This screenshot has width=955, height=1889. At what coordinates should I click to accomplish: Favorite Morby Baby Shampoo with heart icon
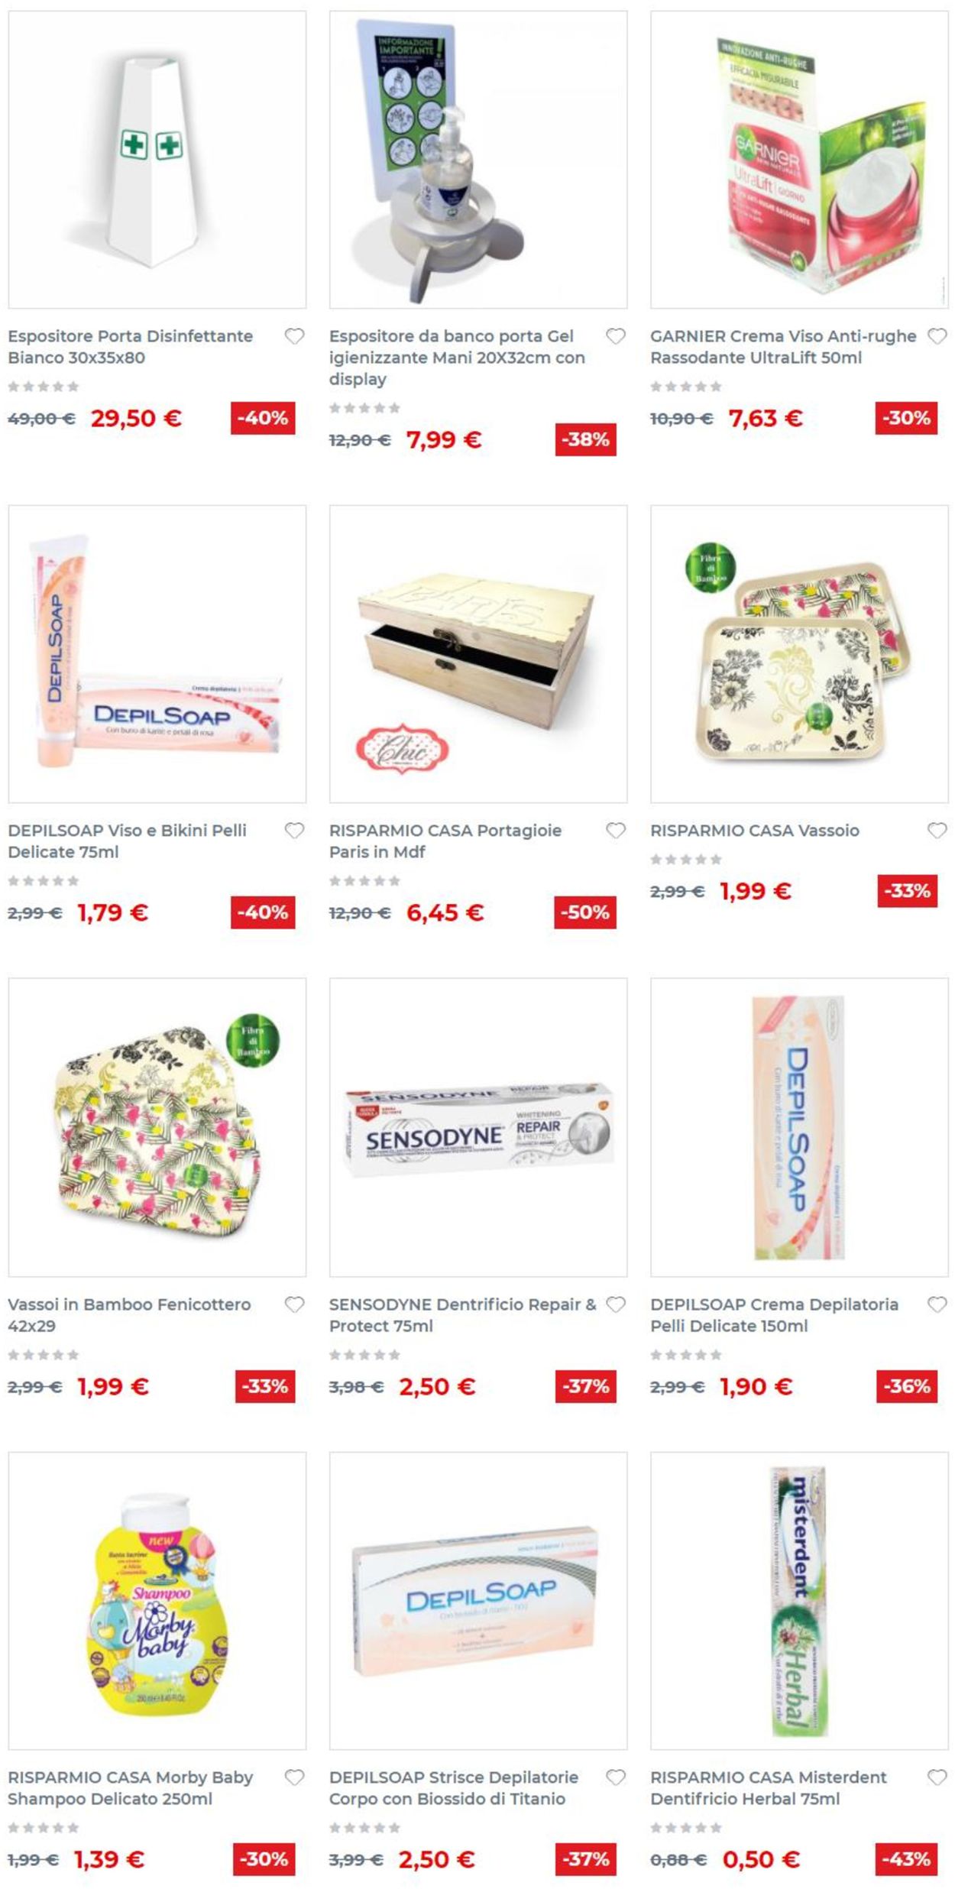tap(294, 1777)
